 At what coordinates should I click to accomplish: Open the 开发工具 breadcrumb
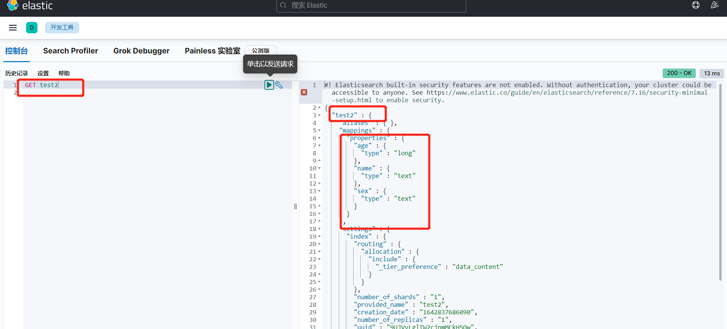(x=62, y=28)
